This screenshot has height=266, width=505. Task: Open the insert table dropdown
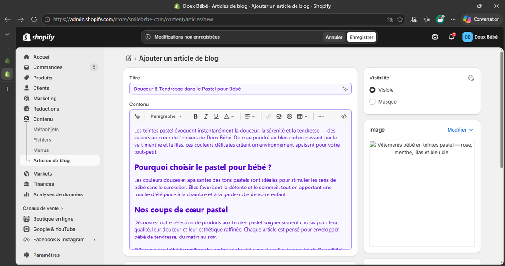coord(302,116)
